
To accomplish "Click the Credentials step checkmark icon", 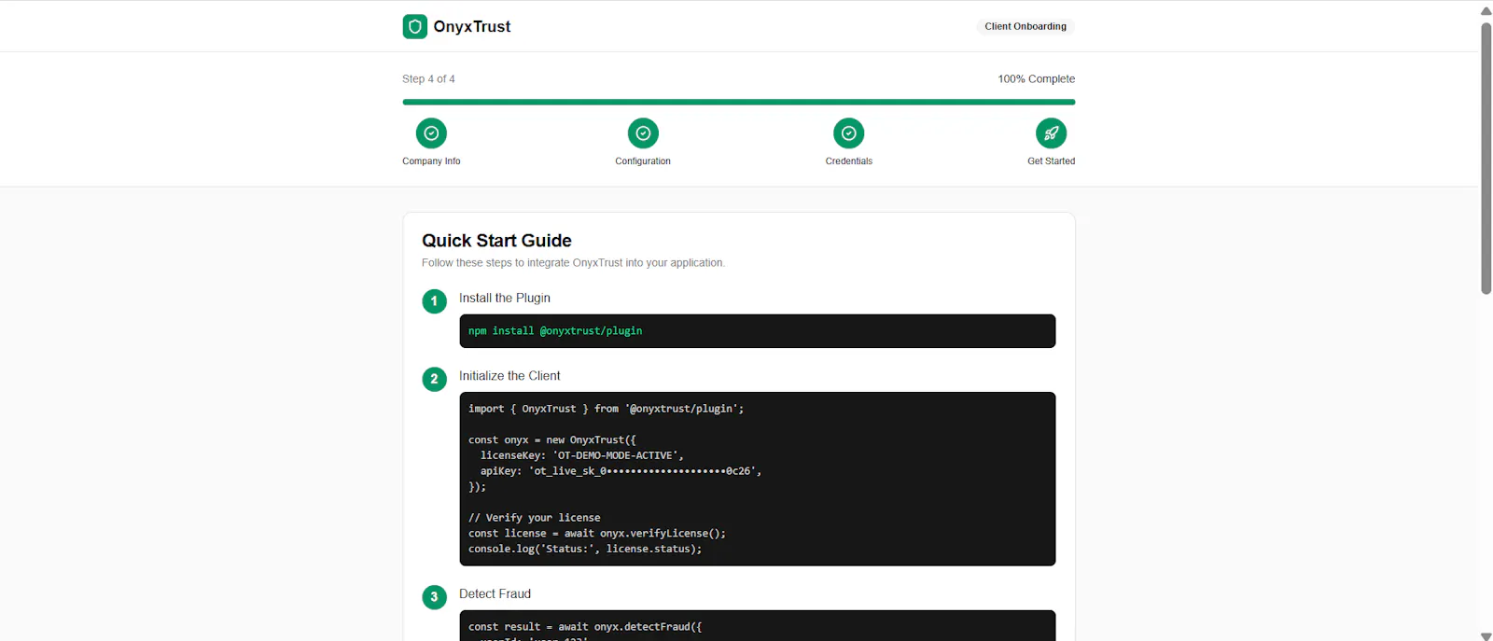I will [849, 133].
